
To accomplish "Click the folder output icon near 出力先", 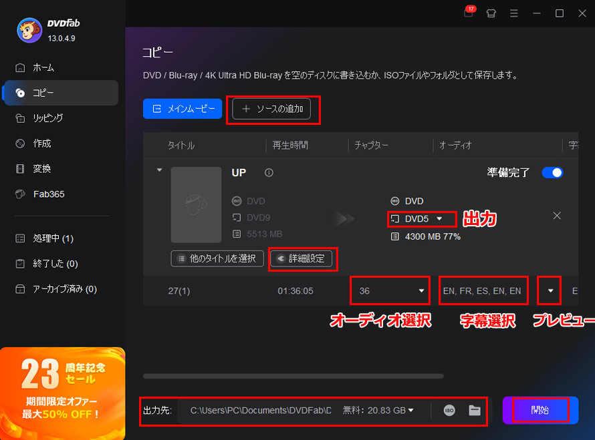I will (475, 411).
